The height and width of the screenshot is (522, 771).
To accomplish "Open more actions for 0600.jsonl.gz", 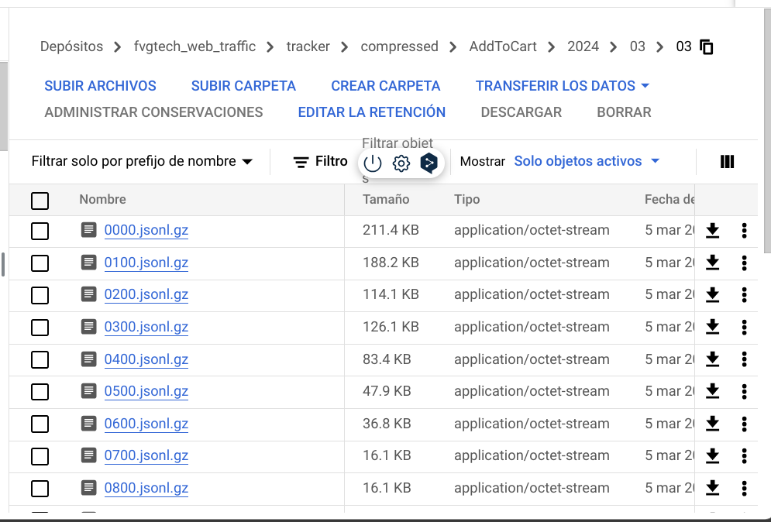I will point(745,424).
